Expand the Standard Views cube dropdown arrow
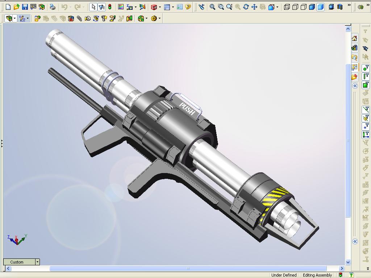 [278, 7]
